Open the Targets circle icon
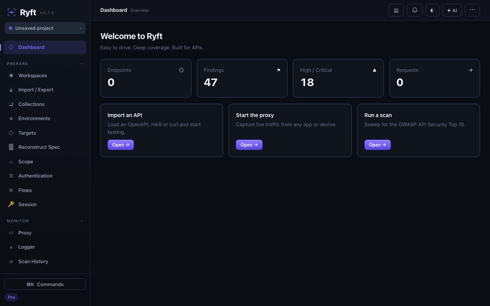490x306 pixels. coord(11,133)
